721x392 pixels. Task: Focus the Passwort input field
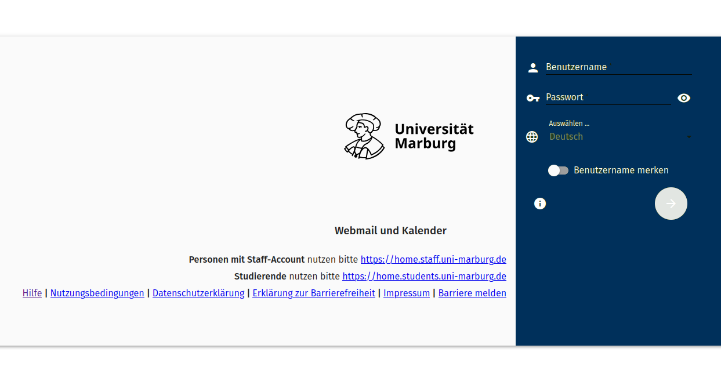pos(607,97)
